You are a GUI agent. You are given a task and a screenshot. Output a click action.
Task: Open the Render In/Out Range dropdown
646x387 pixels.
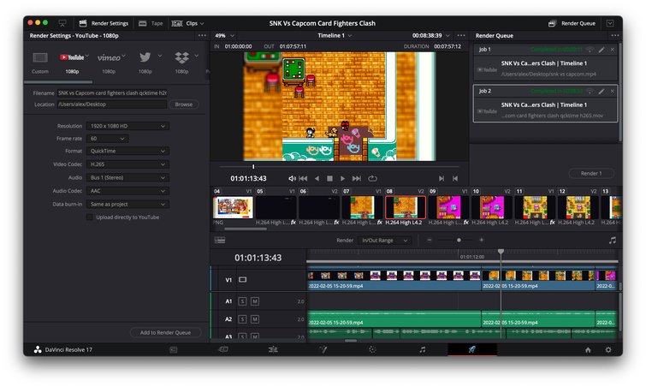pos(384,241)
